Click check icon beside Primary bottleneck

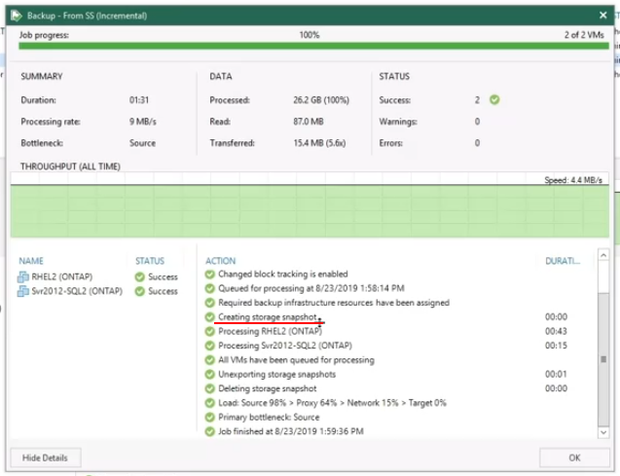click(210, 417)
